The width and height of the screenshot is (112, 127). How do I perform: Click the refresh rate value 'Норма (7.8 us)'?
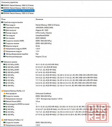click(x=41, y=57)
